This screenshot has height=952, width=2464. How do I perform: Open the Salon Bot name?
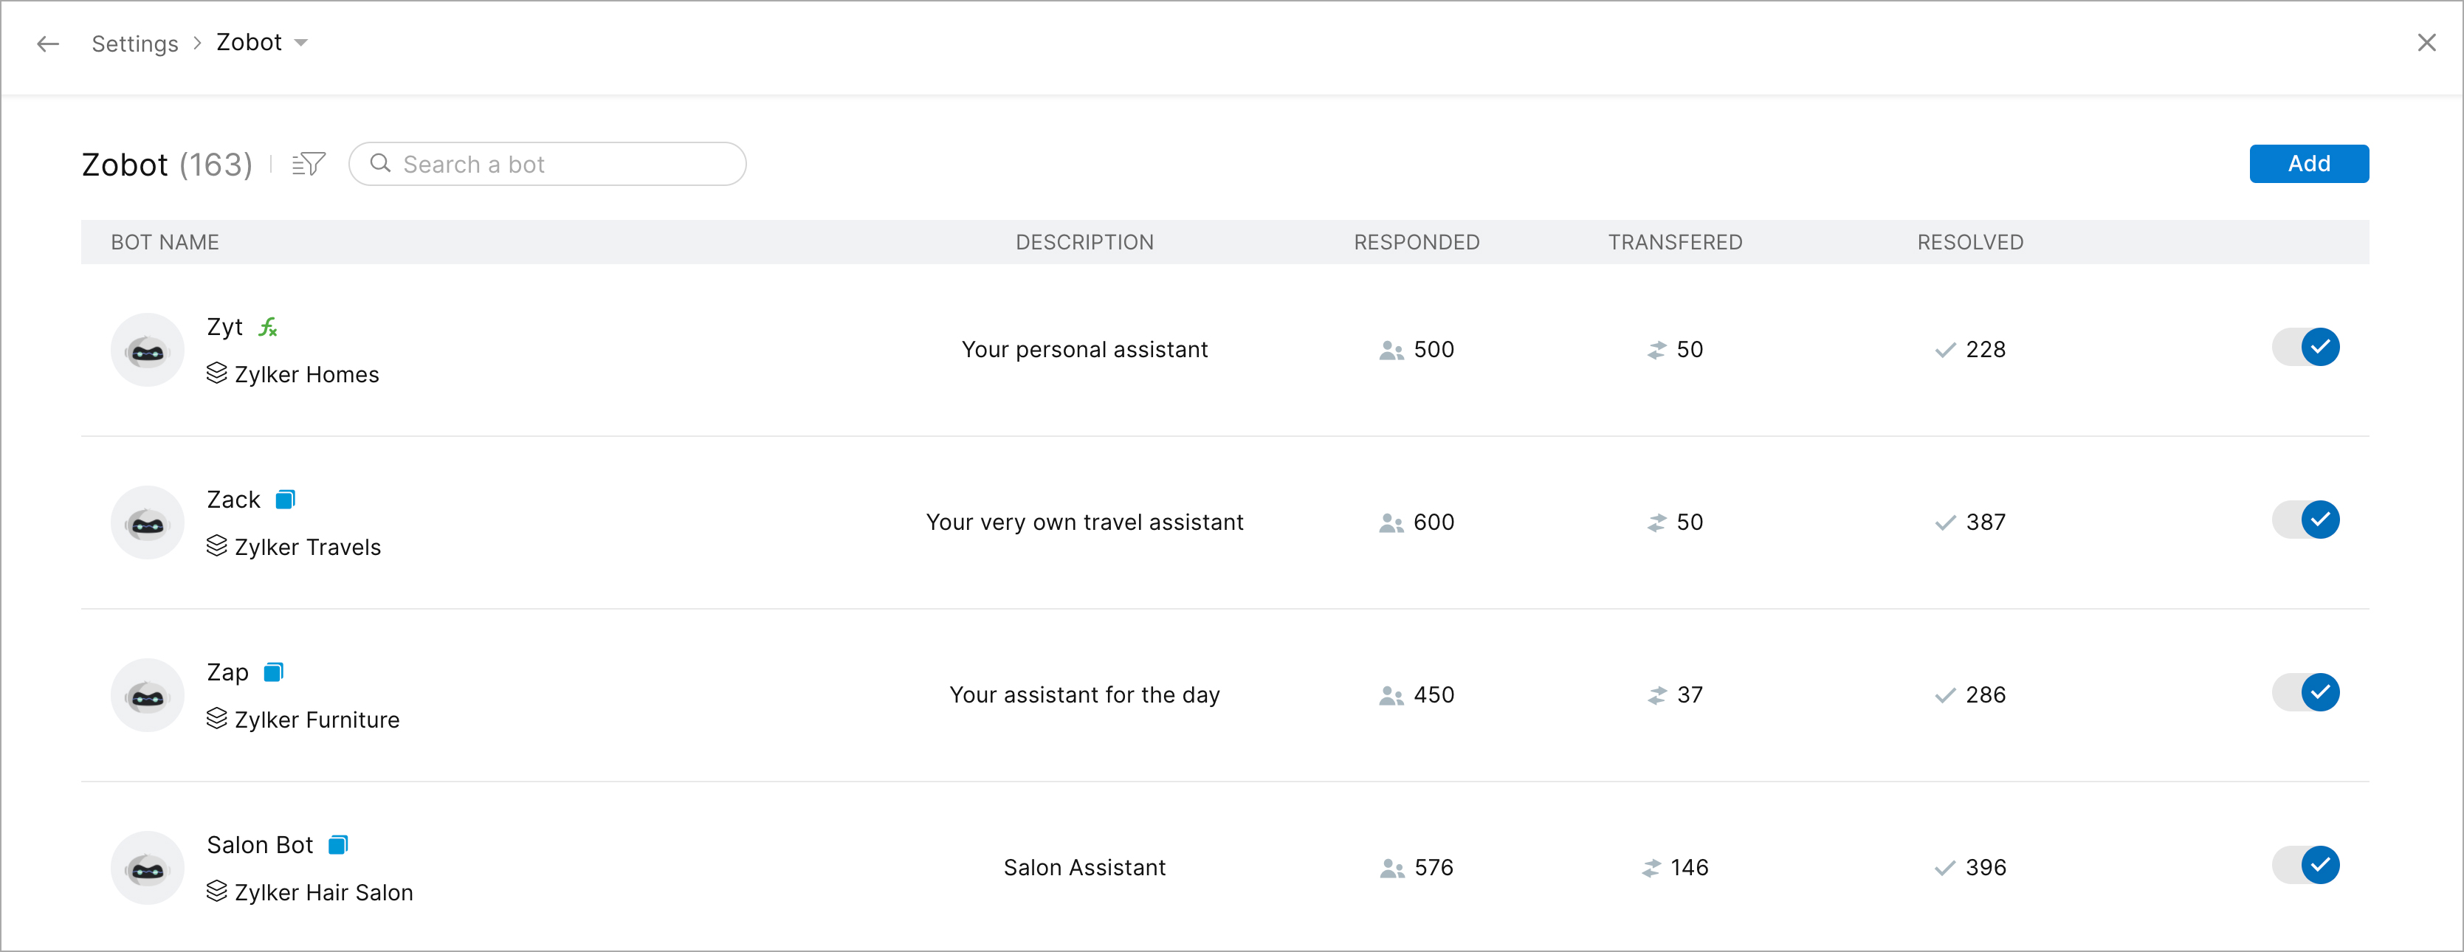pyautogui.click(x=259, y=845)
